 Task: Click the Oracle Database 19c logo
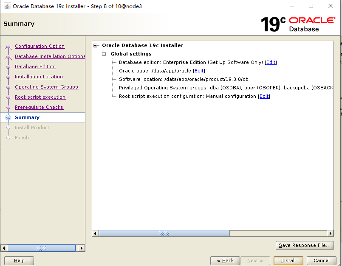(x=298, y=25)
